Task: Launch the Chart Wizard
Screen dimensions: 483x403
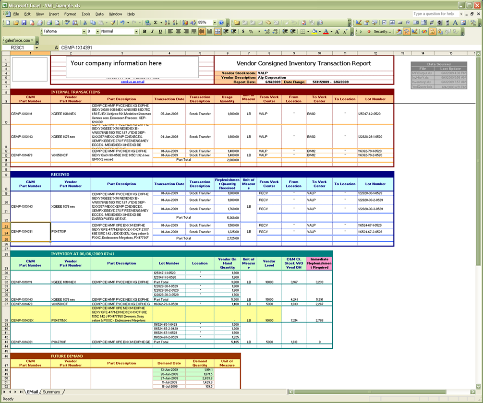Action: coord(185,23)
